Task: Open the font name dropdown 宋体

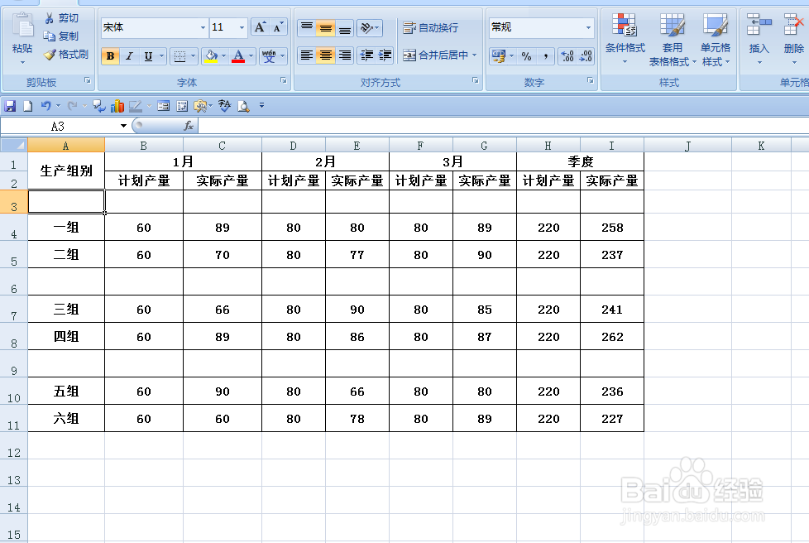Action: point(203,27)
